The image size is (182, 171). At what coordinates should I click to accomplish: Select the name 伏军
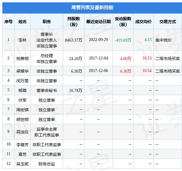tap(22, 100)
